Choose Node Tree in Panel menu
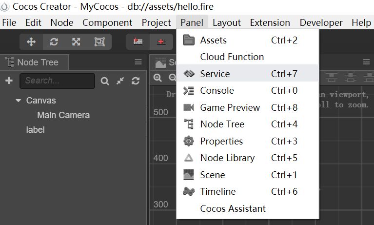The image size is (374, 225). click(x=248, y=124)
